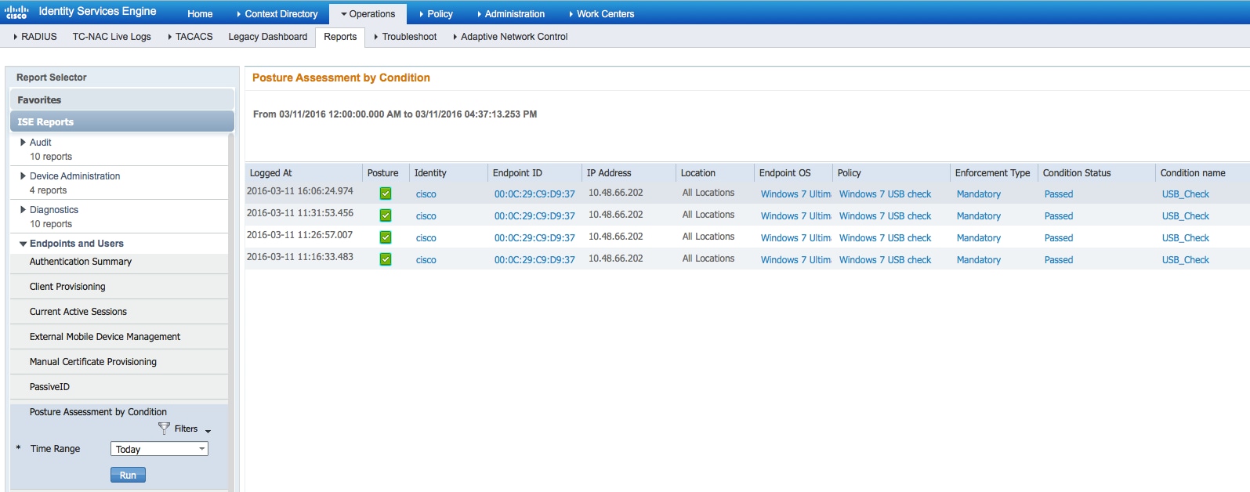
Task: Go to the Home tab
Action: click(200, 13)
